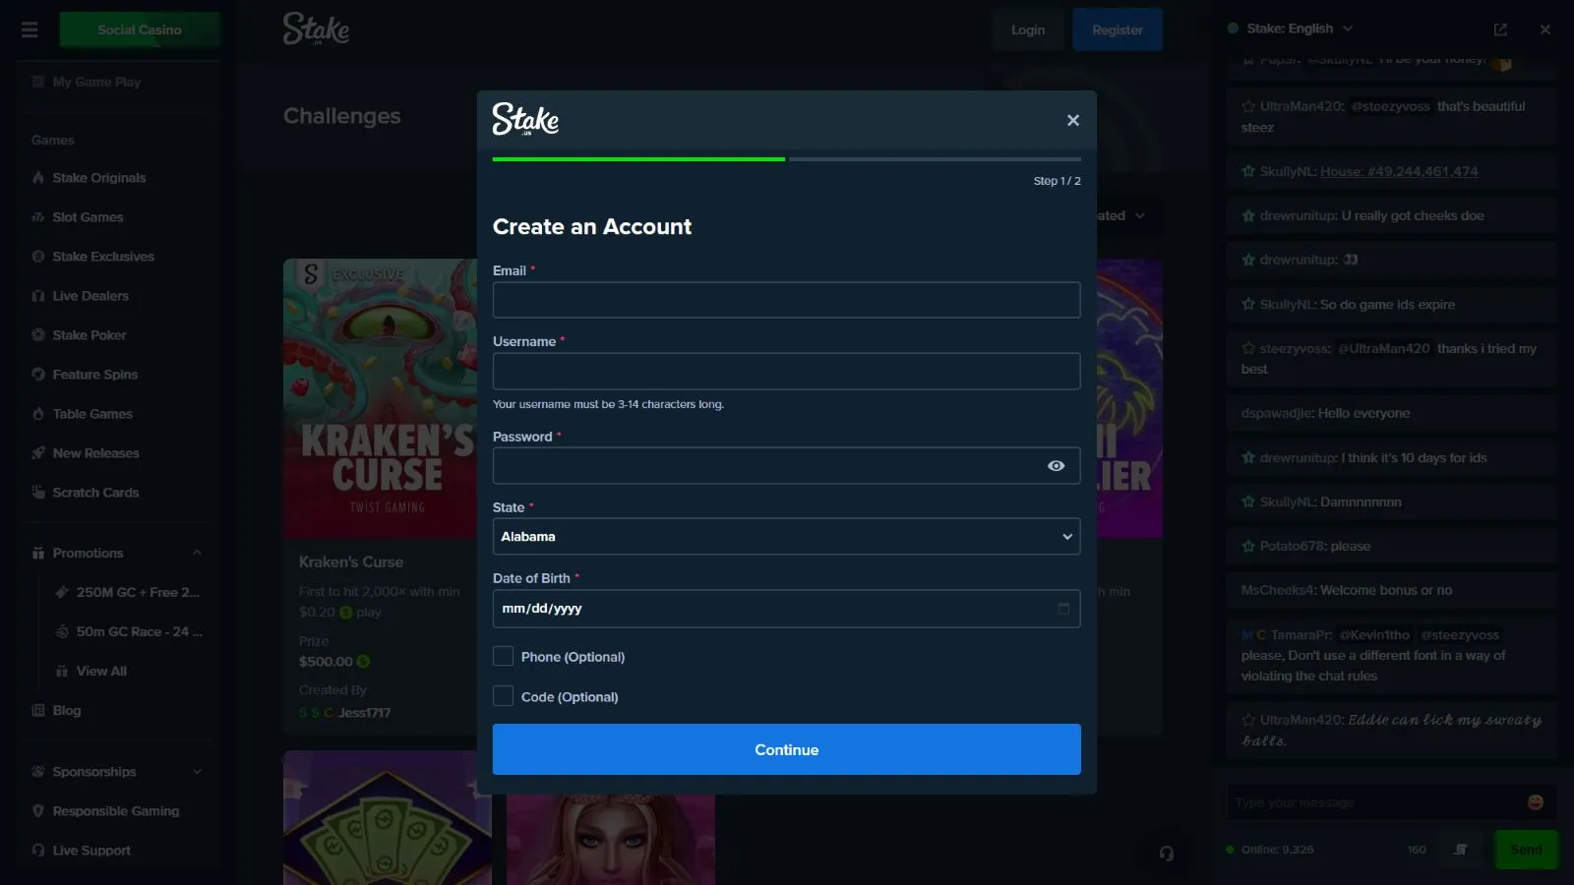Click the Stake Poker sidebar icon
This screenshot has height=885, width=1574.
click(38, 335)
